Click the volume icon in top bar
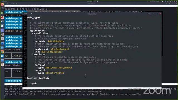Viewport: 178px width, 100px height. click(173, 1)
